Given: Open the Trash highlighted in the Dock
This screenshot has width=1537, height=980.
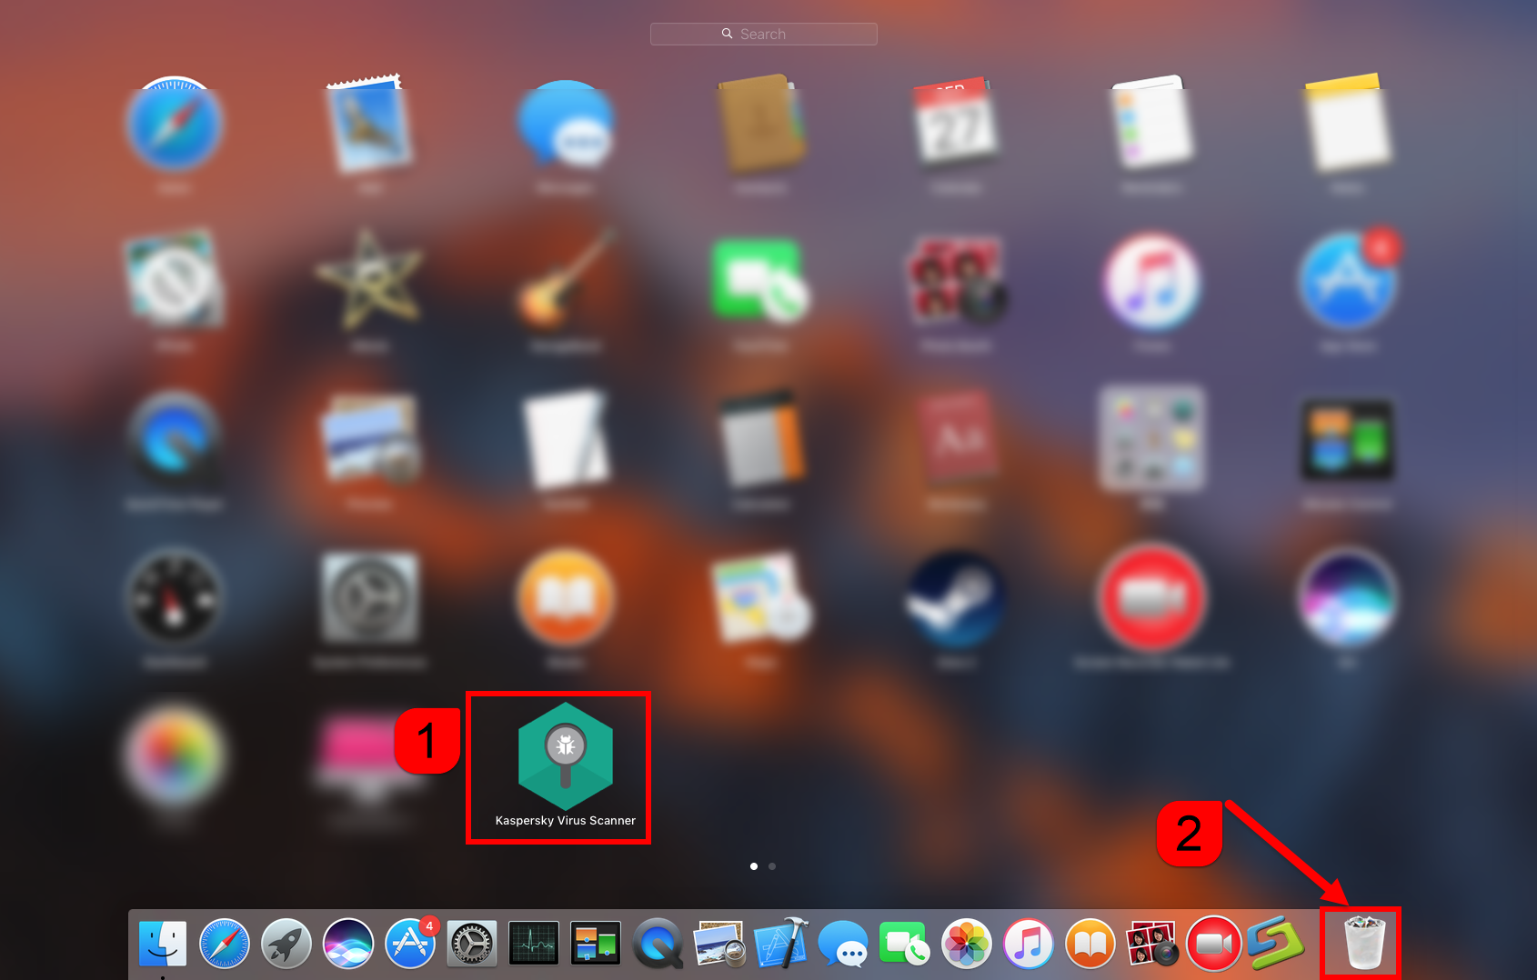Looking at the screenshot, I should pyautogui.click(x=1361, y=944).
